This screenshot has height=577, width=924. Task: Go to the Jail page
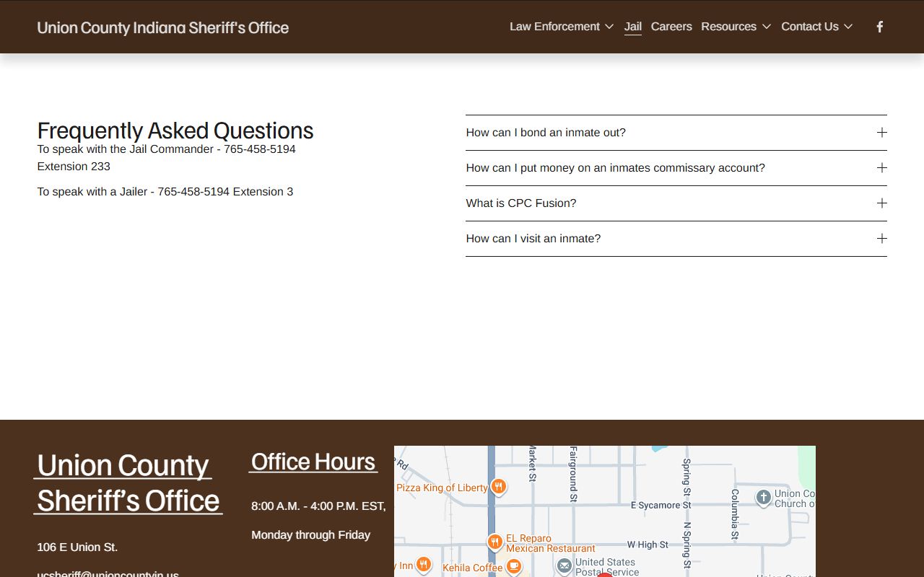click(633, 27)
